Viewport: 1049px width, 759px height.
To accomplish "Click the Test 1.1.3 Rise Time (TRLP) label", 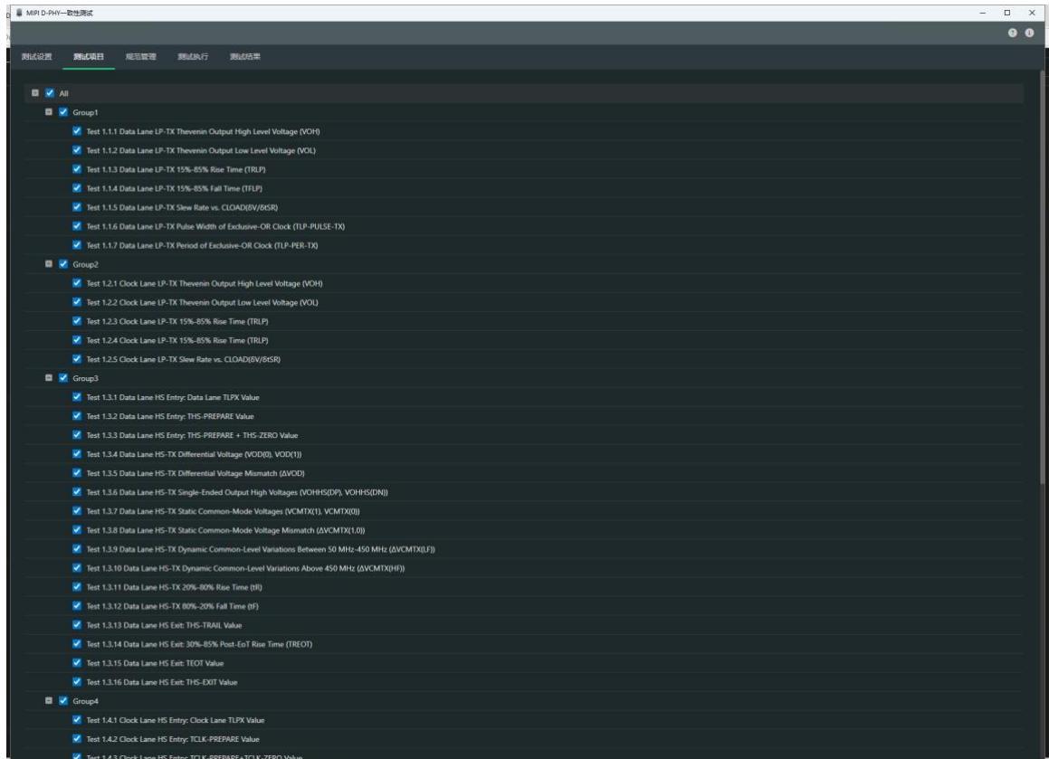I will (x=176, y=170).
